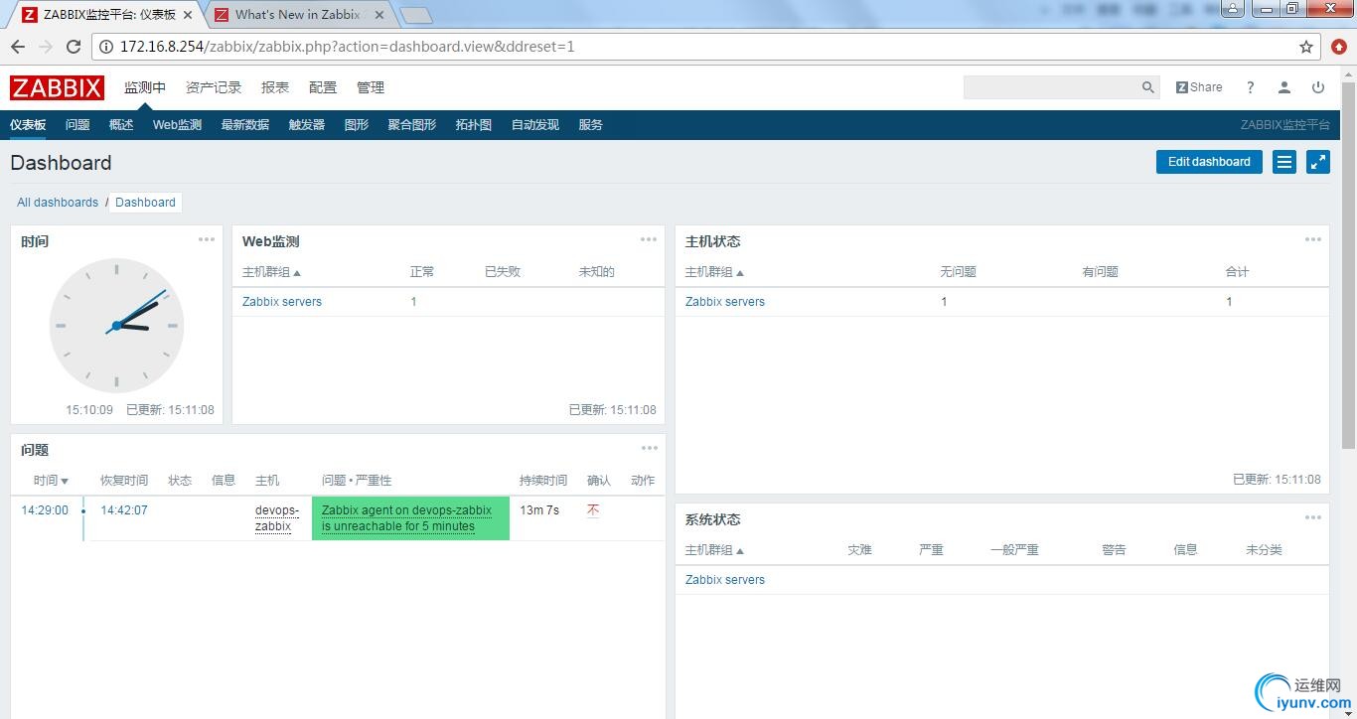Open the 主机状态 widget options menu

[x=1313, y=239]
